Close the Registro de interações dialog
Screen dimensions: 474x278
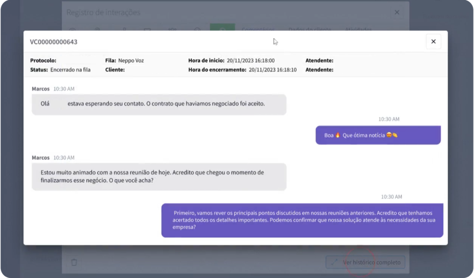(x=397, y=12)
